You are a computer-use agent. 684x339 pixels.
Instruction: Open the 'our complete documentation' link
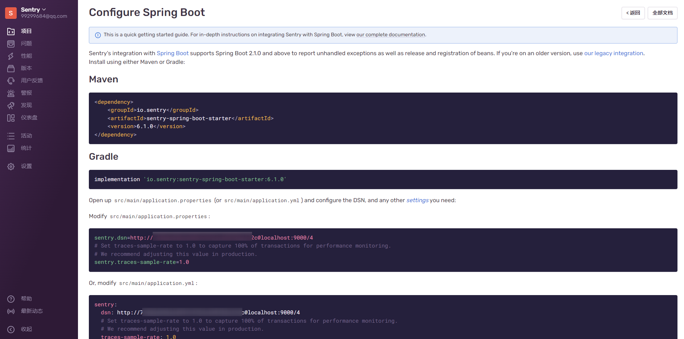(x=391, y=35)
